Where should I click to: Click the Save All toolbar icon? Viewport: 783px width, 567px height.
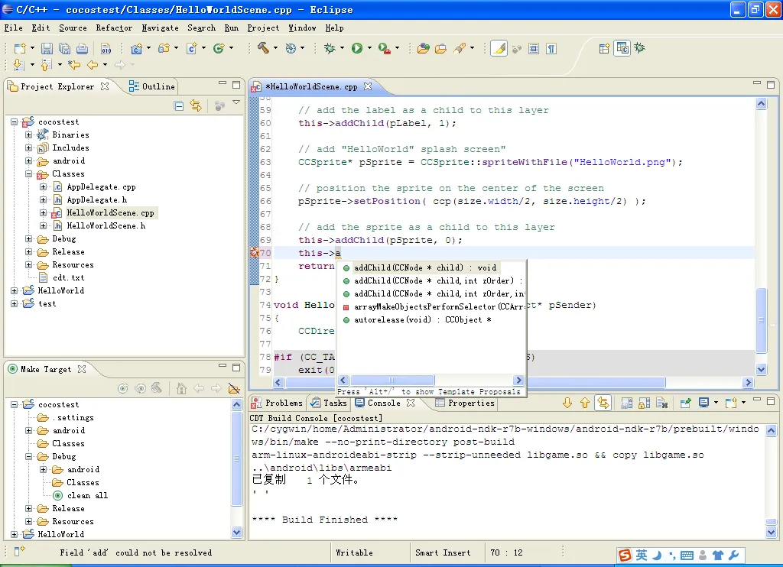(x=64, y=48)
